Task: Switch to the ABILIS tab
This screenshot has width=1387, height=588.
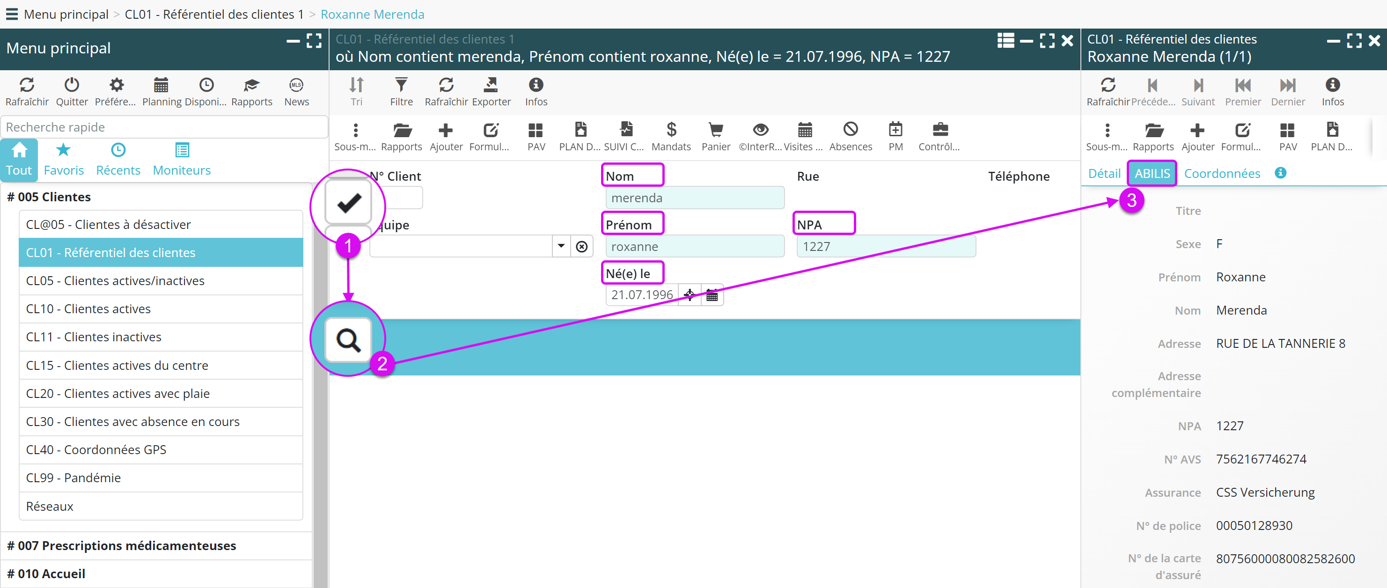Action: coord(1152,173)
